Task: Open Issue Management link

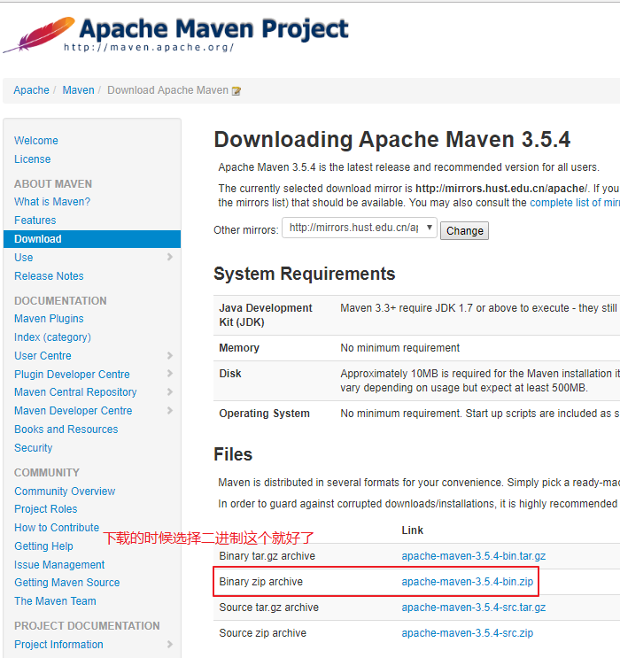Action: pyautogui.click(x=59, y=565)
